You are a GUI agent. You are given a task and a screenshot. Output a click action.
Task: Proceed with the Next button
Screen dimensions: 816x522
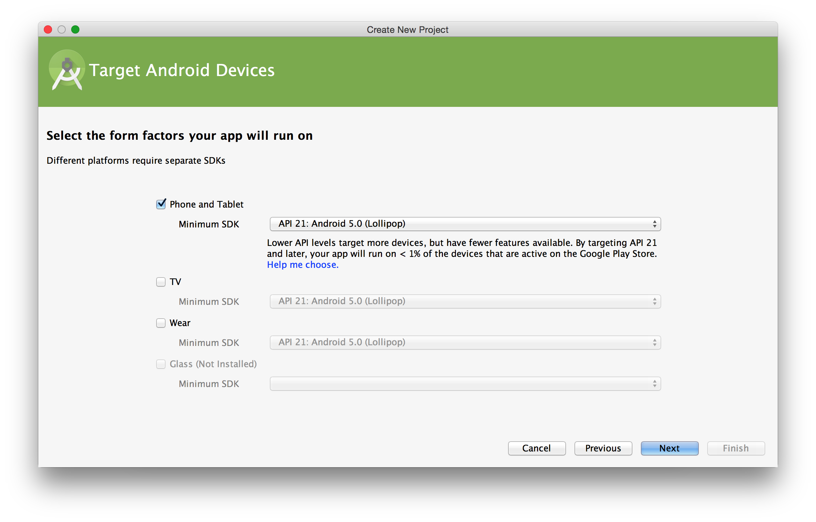[x=670, y=448]
